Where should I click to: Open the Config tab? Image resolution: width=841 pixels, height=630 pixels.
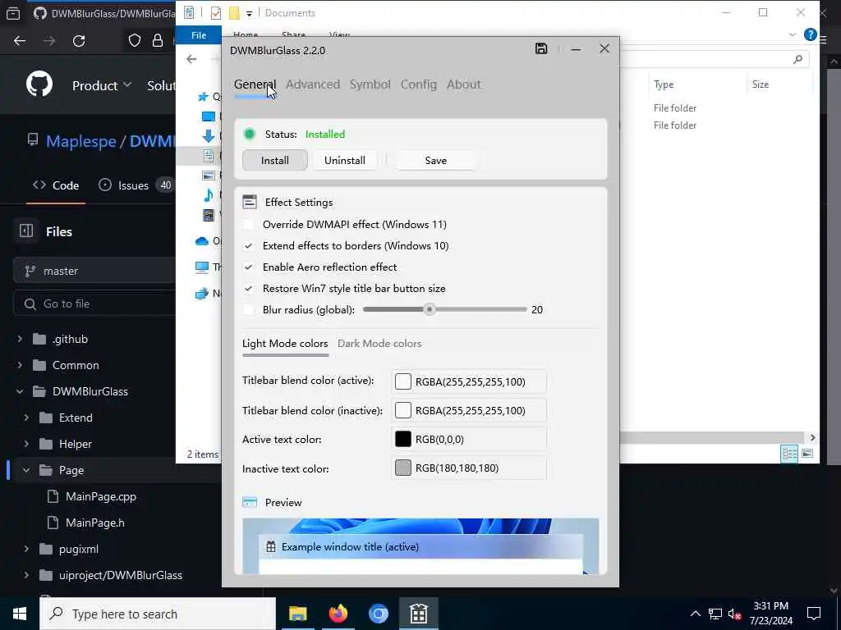pos(419,84)
